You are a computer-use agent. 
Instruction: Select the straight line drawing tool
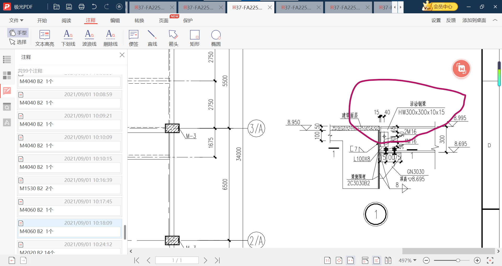(x=152, y=38)
